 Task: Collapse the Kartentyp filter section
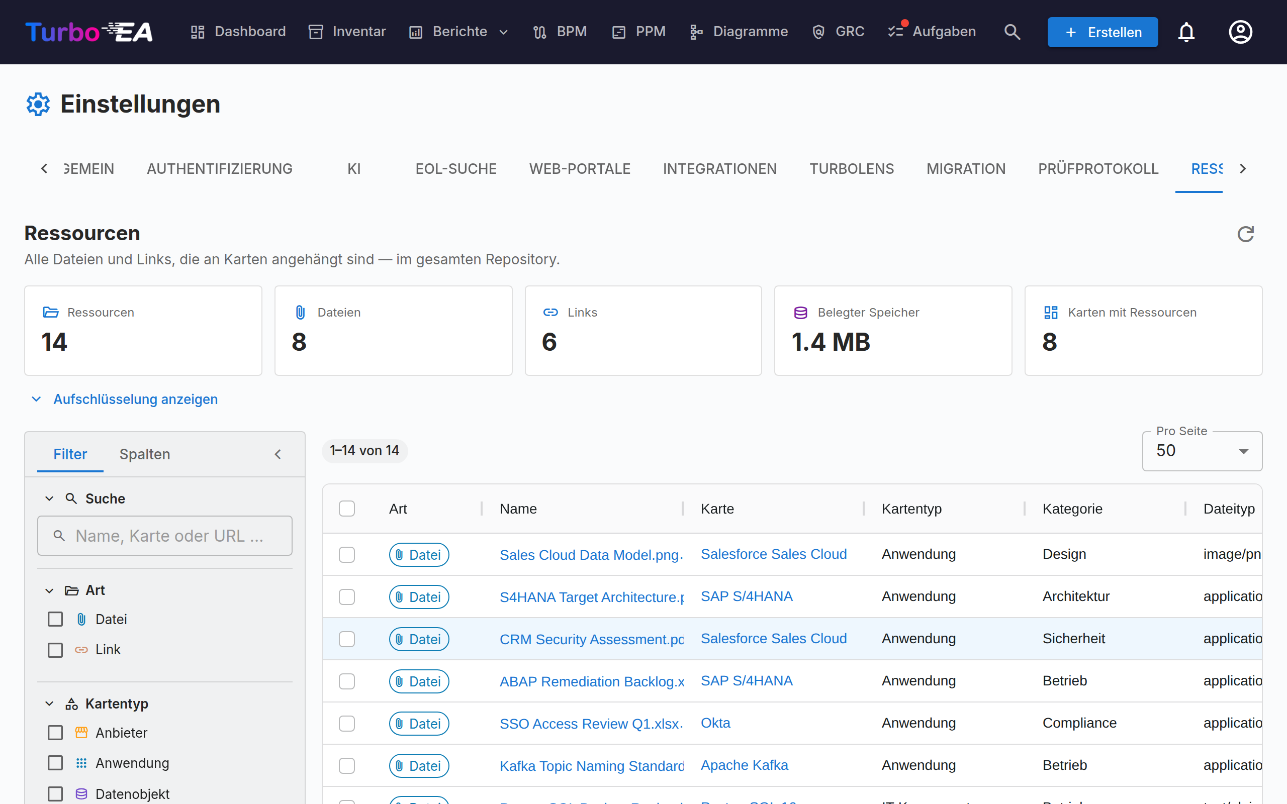point(49,703)
